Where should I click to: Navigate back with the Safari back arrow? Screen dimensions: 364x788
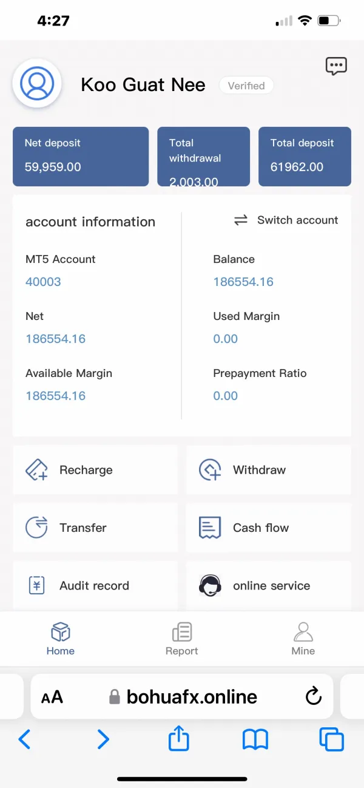point(25,739)
